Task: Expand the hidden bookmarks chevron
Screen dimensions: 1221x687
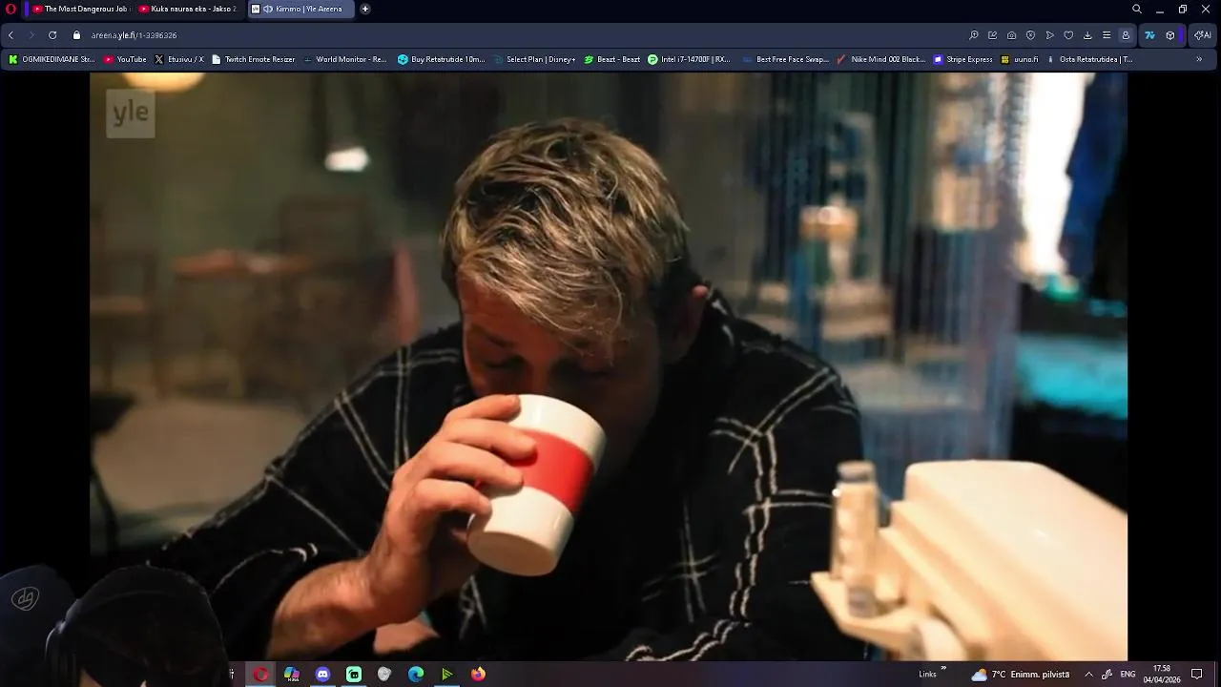Action: pos(1199,59)
